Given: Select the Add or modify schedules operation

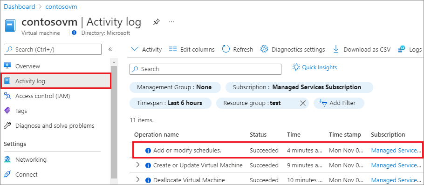Looking at the screenshot, I should click(x=187, y=151).
